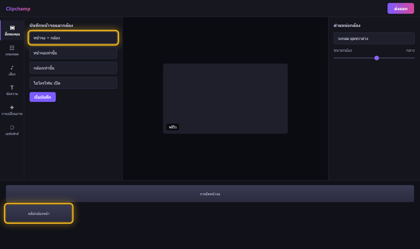Open the เสียง music note icon
Screen dimensions: 420x249
12,70
